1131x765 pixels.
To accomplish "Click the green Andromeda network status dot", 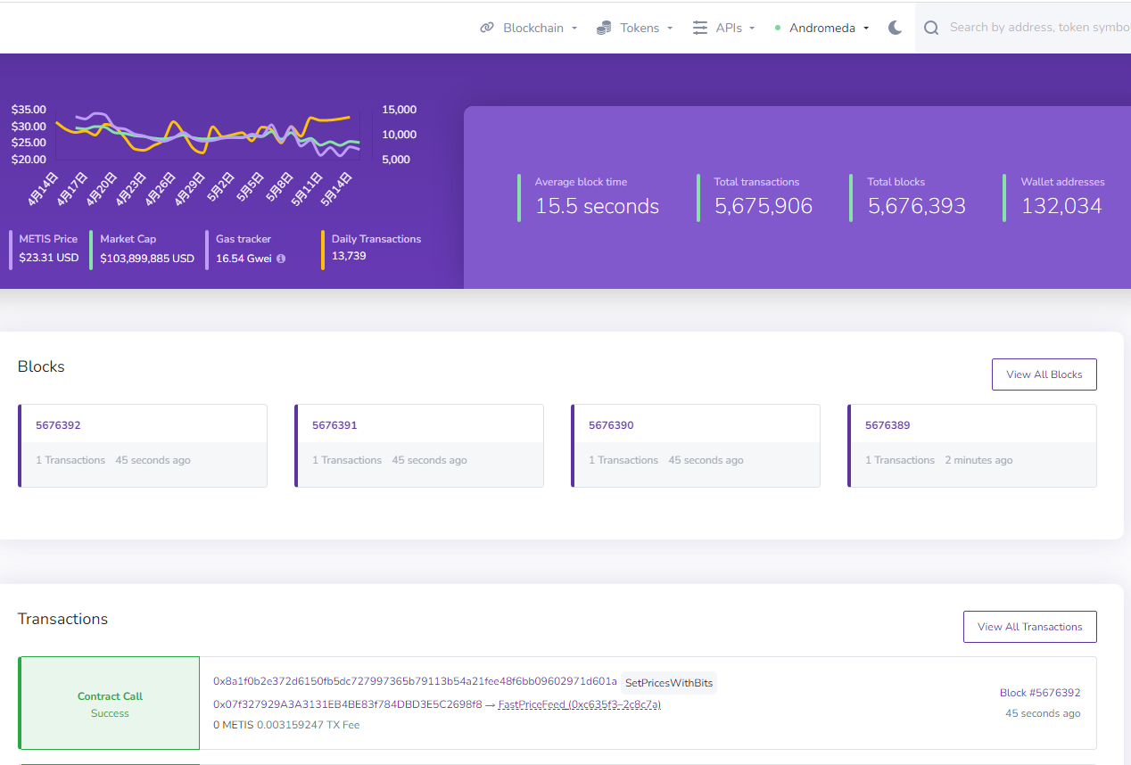I will [x=778, y=29].
